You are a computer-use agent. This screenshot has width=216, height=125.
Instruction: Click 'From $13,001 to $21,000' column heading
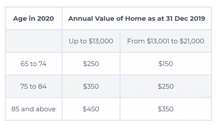166,41
